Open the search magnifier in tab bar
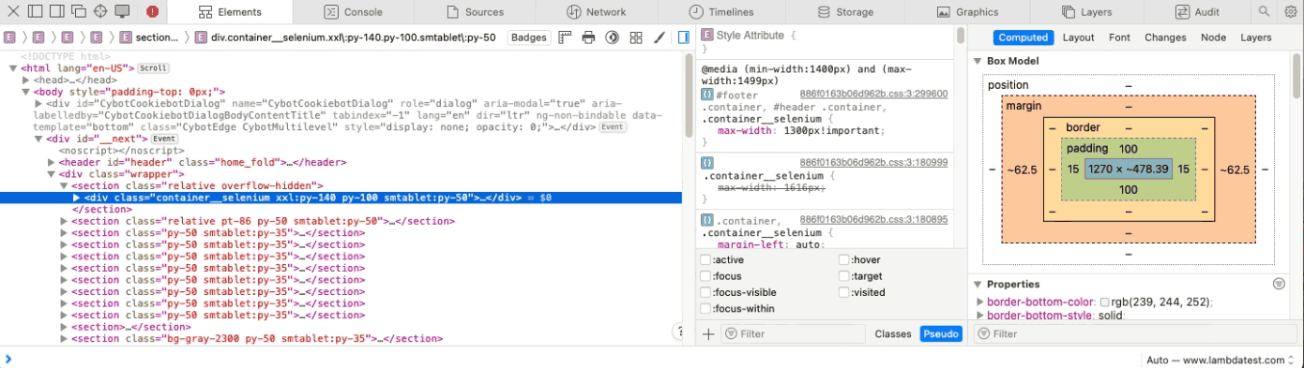The image size is (1304, 368). point(1264,11)
